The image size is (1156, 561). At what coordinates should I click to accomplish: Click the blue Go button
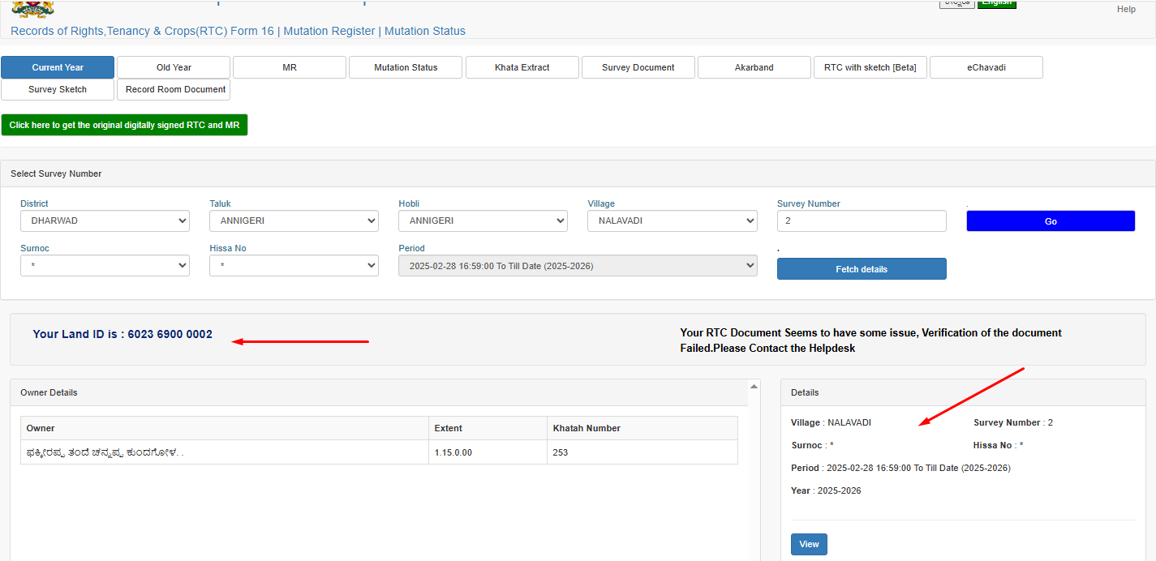tap(1051, 221)
